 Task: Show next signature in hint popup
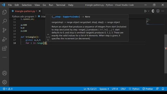pyautogui.click(x=48, y=40)
